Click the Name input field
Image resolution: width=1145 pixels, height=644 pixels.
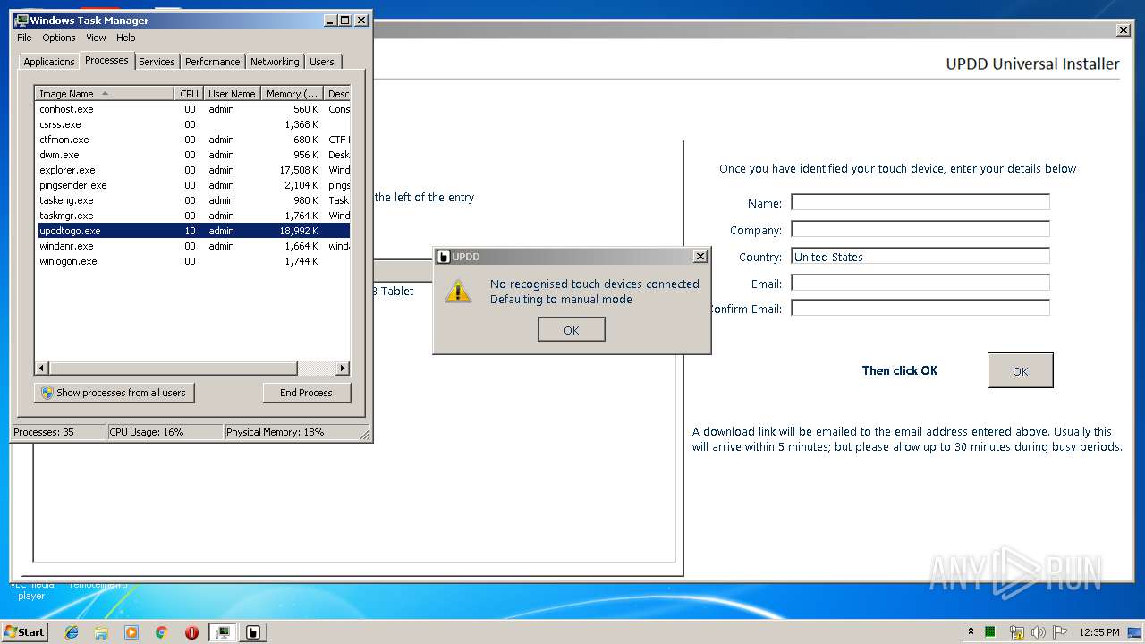coord(920,202)
